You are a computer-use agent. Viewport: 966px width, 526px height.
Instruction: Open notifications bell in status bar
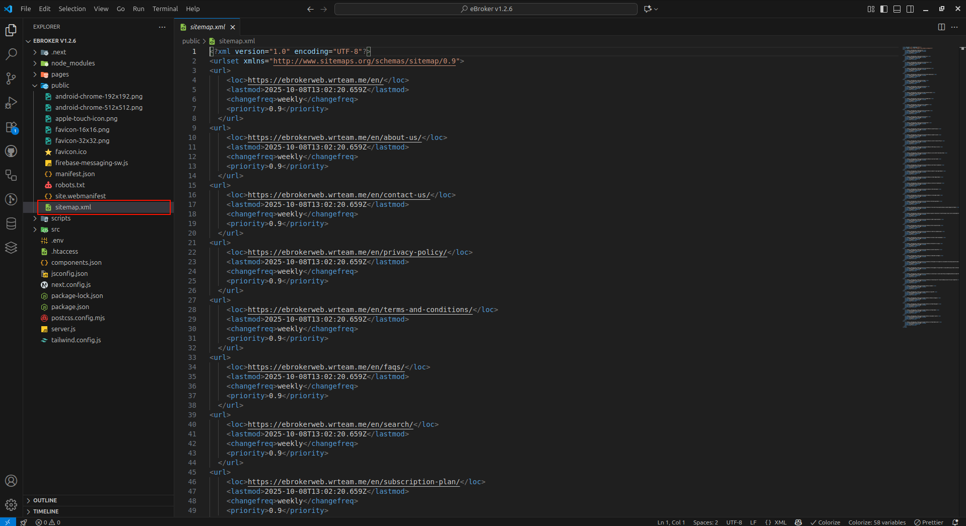point(955,522)
